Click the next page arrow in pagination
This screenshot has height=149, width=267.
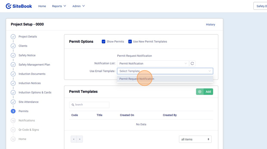80,139
